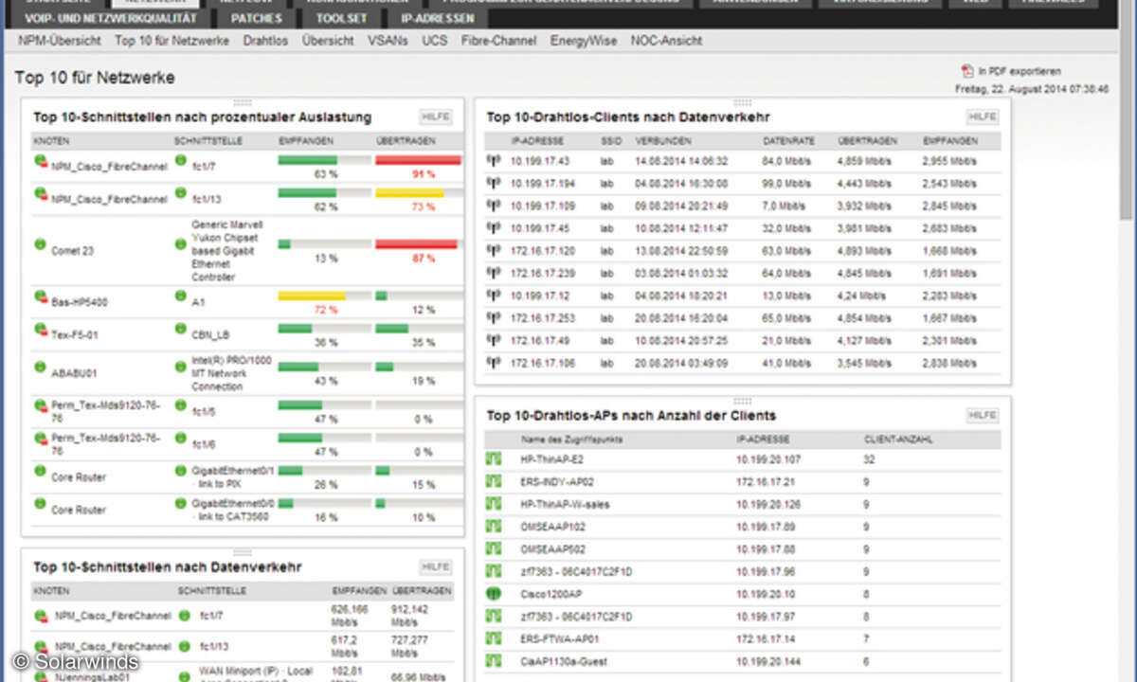Click HILFE in the Drahtlos-APs panel
The height and width of the screenshot is (682, 1137).
coord(983,415)
